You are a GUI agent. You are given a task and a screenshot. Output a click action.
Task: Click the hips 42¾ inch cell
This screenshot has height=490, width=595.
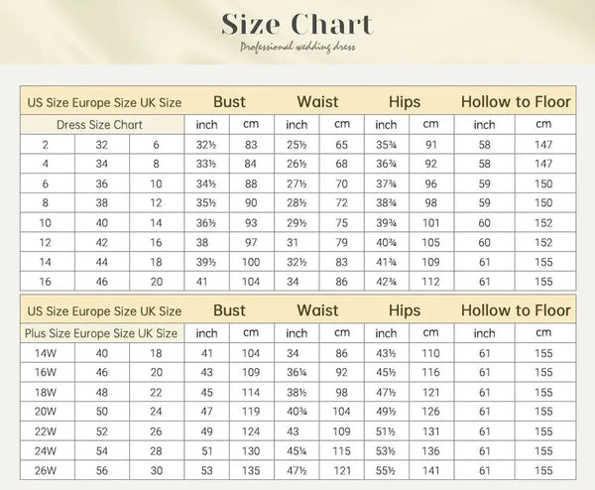tap(387, 282)
